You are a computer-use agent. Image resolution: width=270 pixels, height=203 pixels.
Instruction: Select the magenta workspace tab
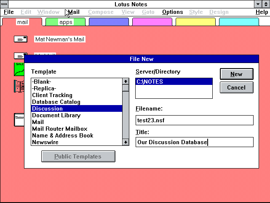coord(152,22)
